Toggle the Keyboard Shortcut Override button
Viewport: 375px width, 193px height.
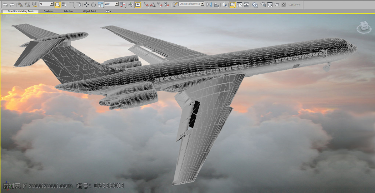point(138,5)
